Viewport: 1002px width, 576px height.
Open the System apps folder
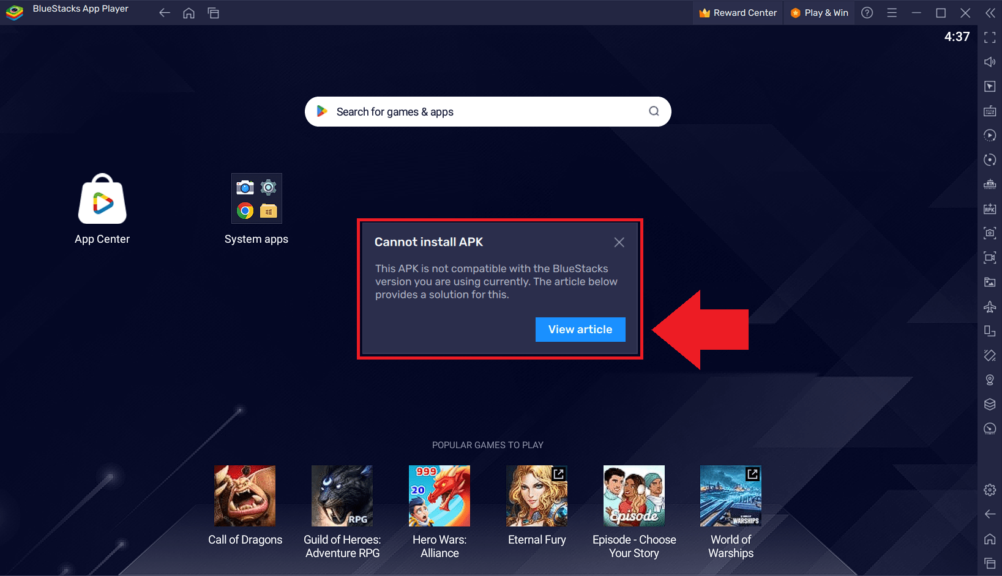256,198
